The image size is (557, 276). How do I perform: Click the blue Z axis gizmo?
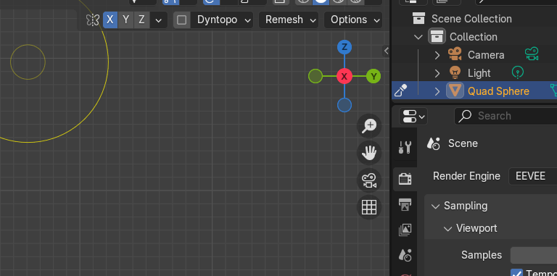[344, 47]
